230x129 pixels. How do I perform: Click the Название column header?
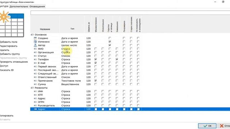click(45, 29)
